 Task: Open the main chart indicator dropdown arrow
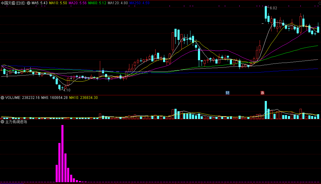tap(29, 3)
